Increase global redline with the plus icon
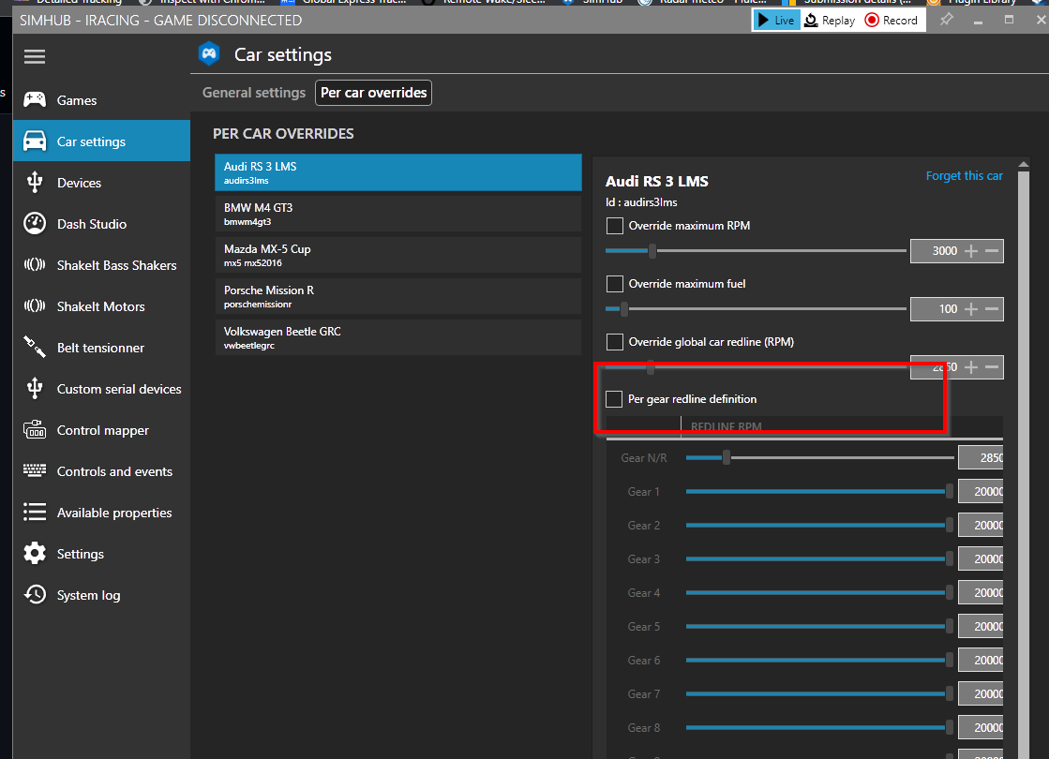 coord(971,367)
